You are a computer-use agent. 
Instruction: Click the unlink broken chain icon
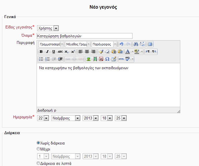pyautogui.click(x=74, y=59)
